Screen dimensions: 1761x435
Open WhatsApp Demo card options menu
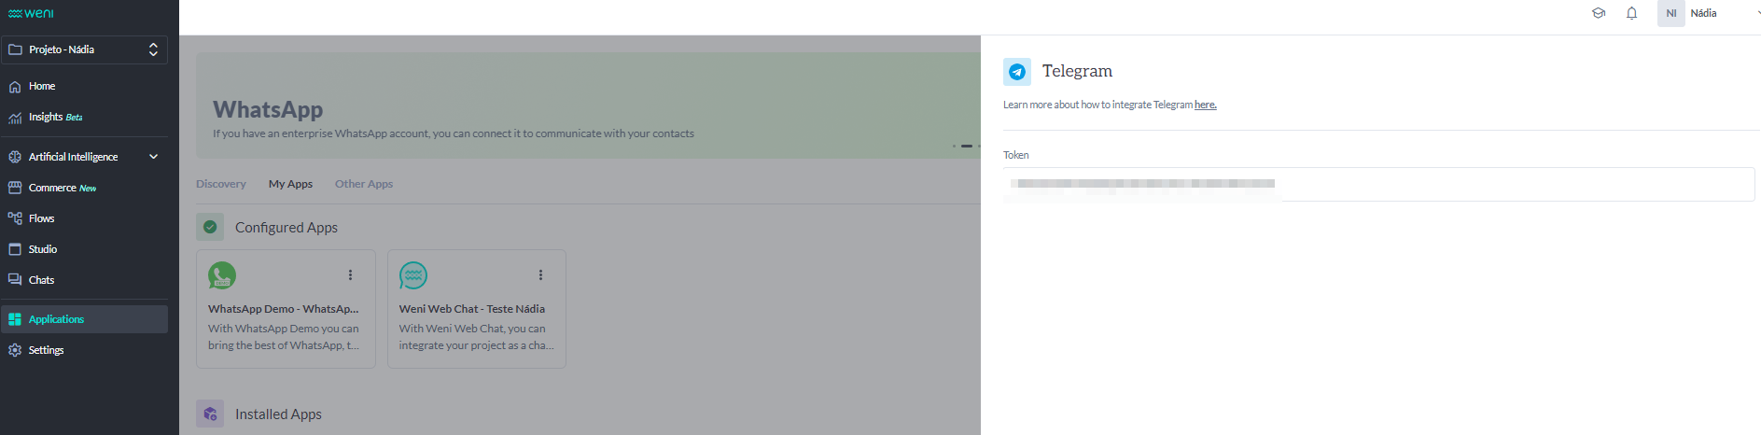click(350, 275)
